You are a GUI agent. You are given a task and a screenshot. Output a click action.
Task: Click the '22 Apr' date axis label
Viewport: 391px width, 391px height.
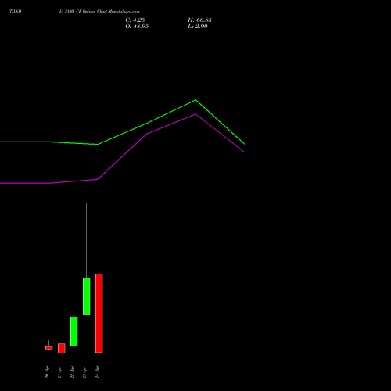pos(72,372)
